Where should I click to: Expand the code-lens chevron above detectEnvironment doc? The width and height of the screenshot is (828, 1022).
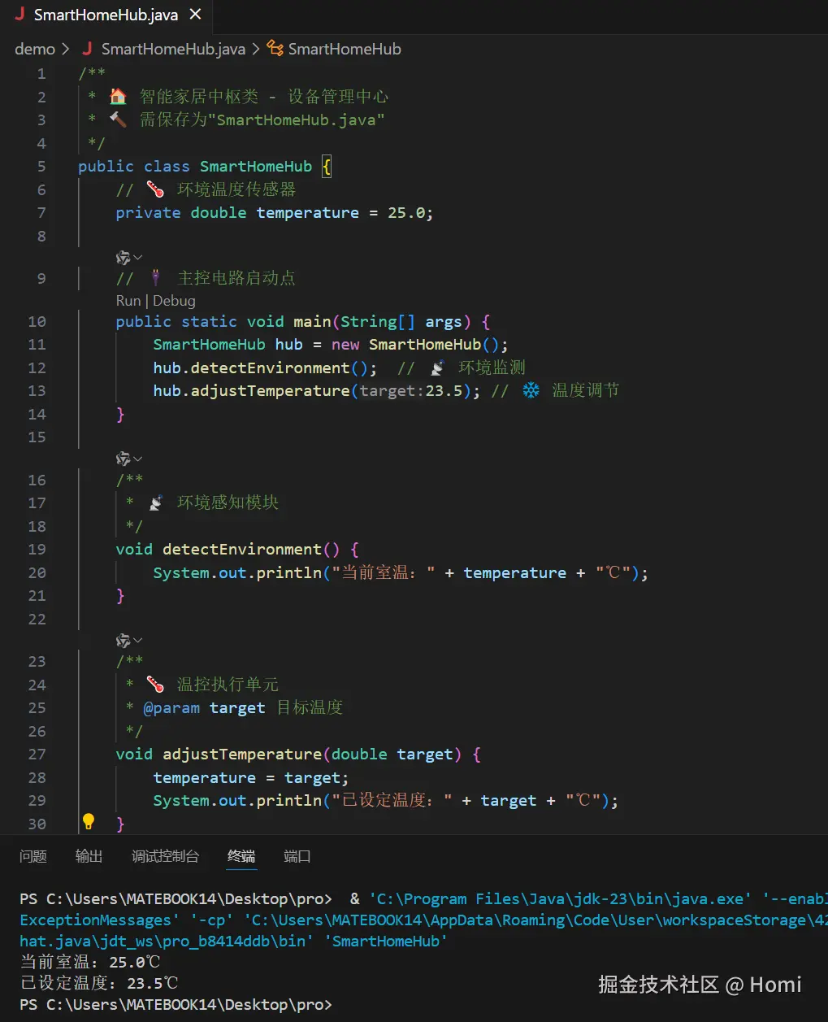click(x=137, y=459)
